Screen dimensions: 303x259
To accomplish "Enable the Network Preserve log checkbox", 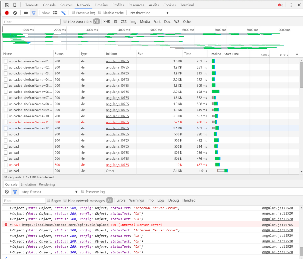I will click(73, 13).
